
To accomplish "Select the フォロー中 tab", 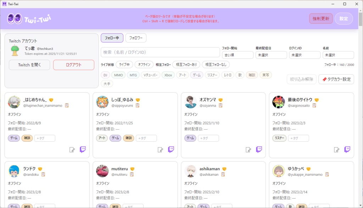I will pyautogui.click(x=112, y=38).
